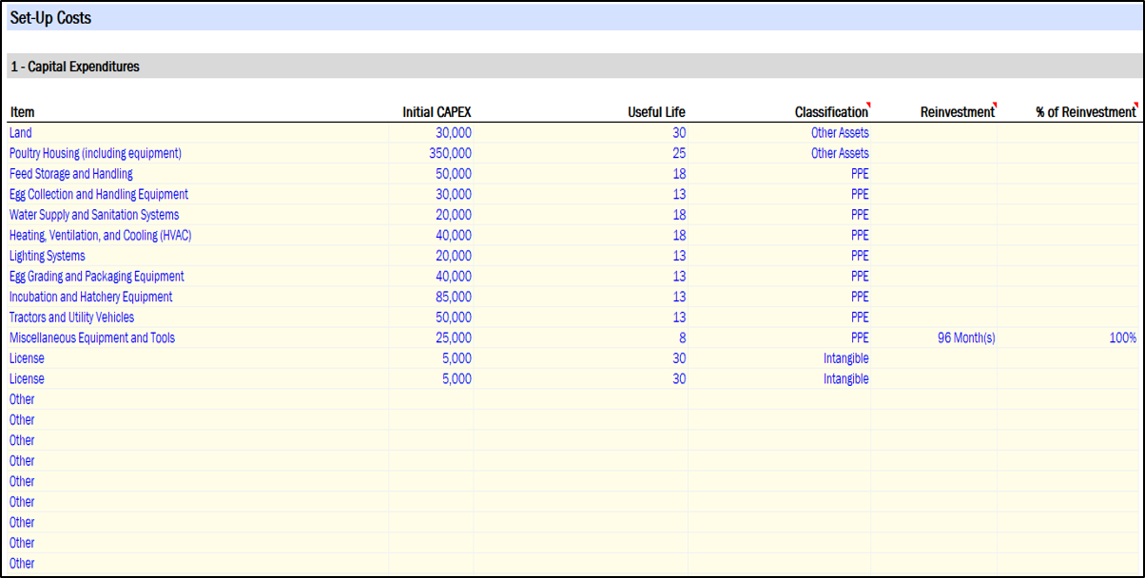
Task: Select Feed Storage useful life 18
Action: point(581,174)
